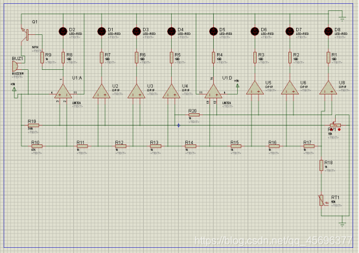This screenshot has height=253, width=359.
Task: Select the RT1 thermistor
Action: click(321, 200)
